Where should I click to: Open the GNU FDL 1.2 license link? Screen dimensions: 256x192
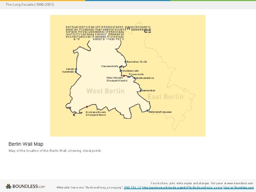click(x=132, y=188)
